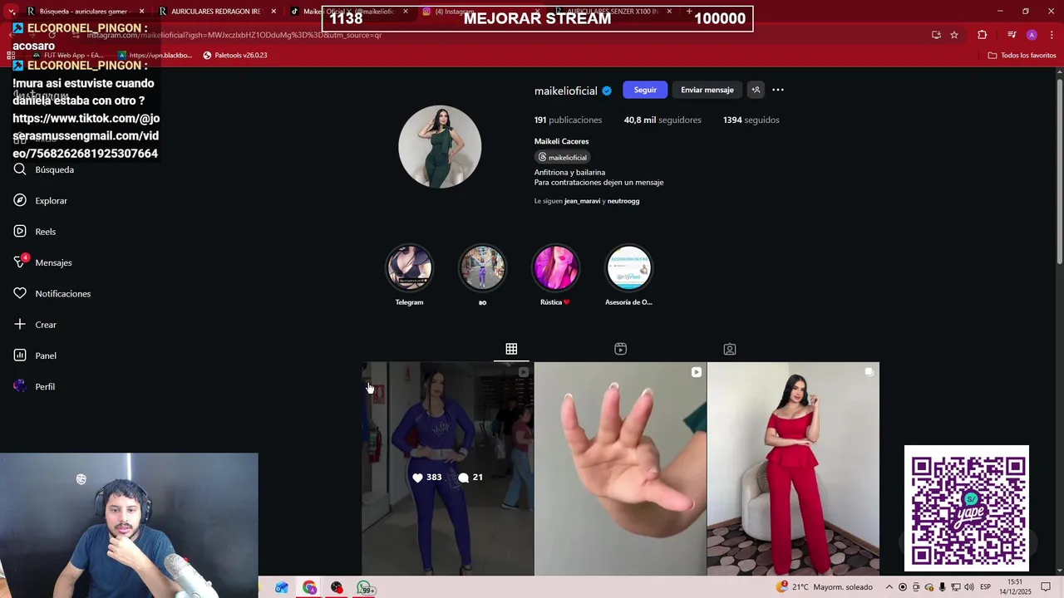Go to Reels in sidebar

(x=35, y=232)
